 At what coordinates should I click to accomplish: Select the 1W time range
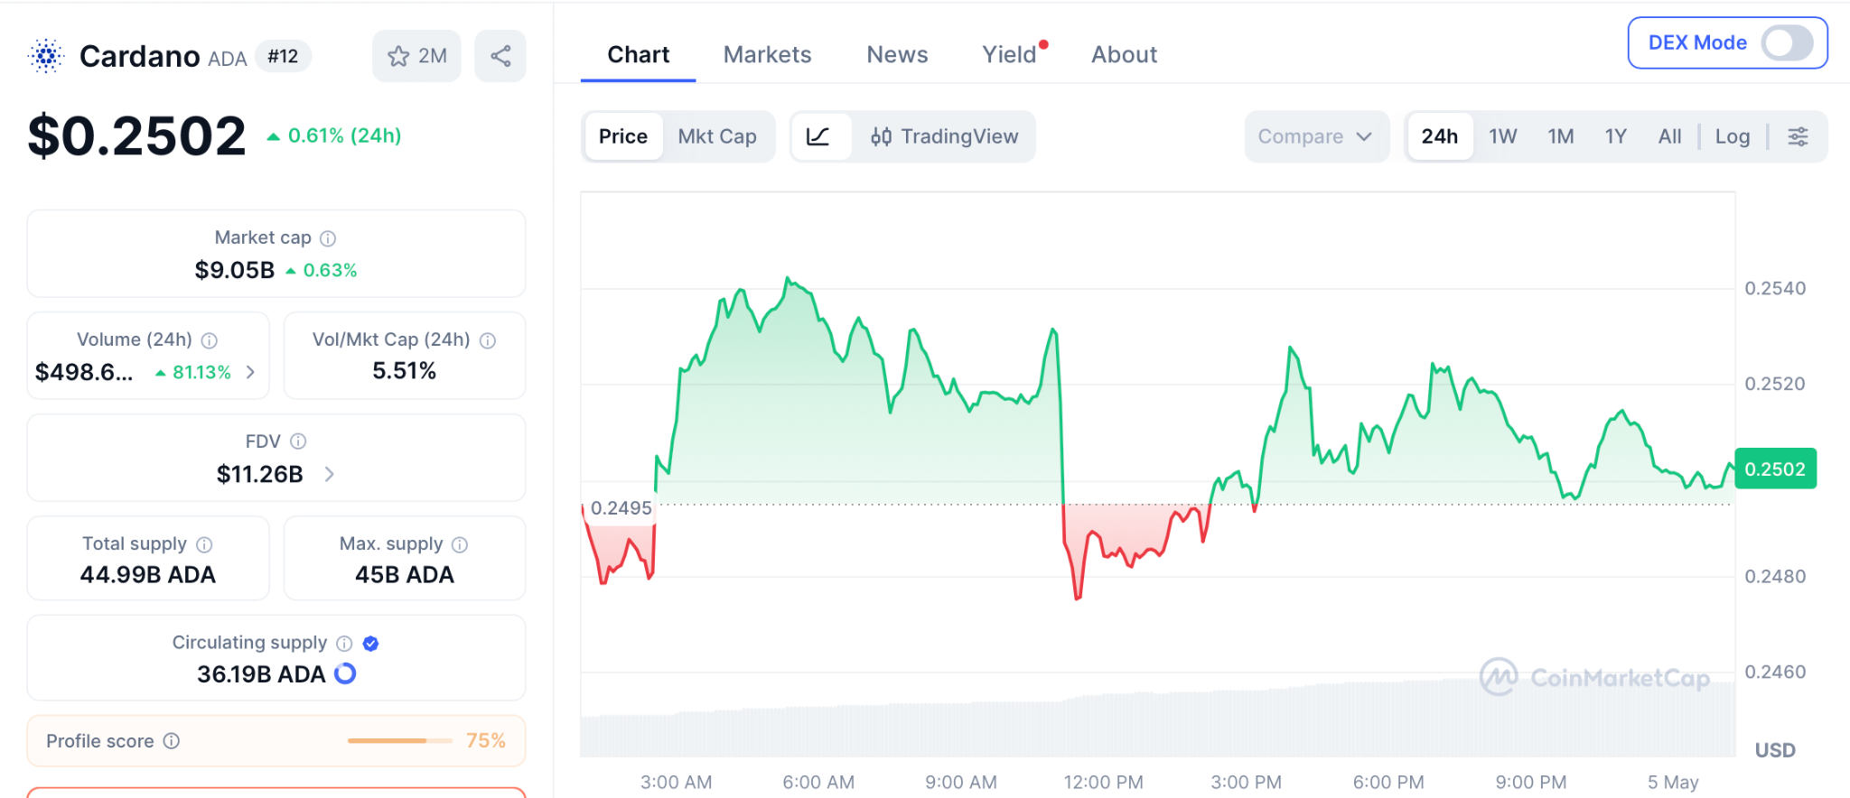tap(1502, 136)
